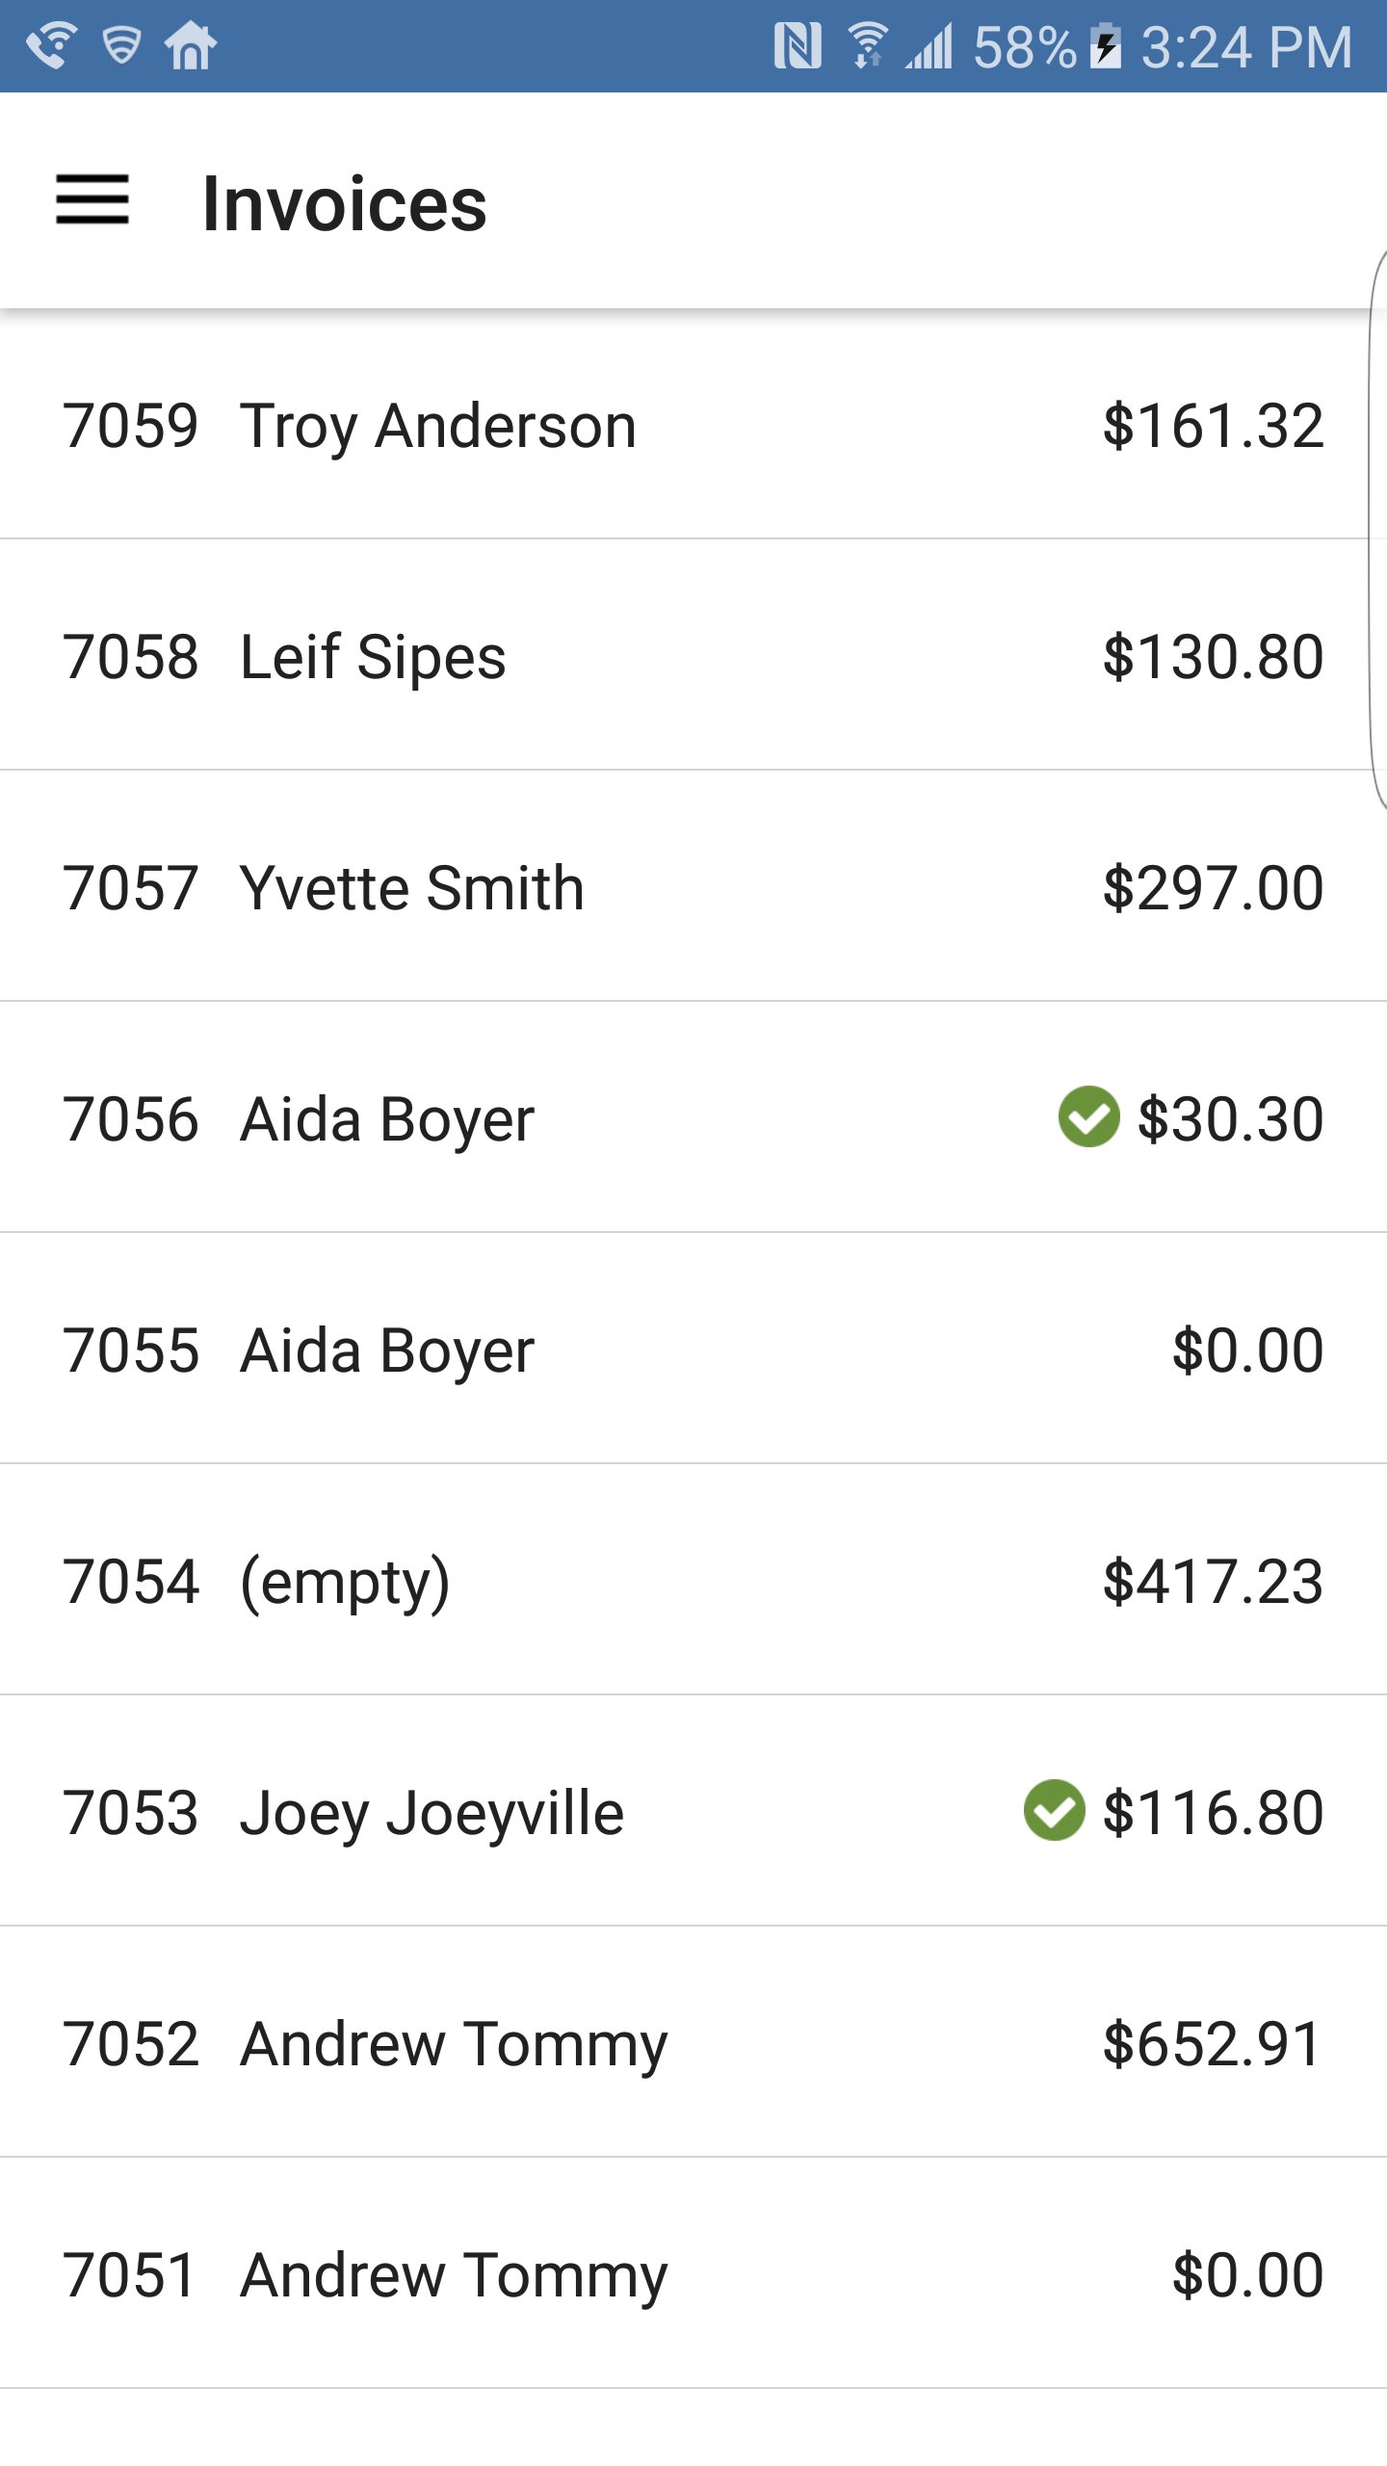Tap the NFC status bar icon

(x=798, y=46)
